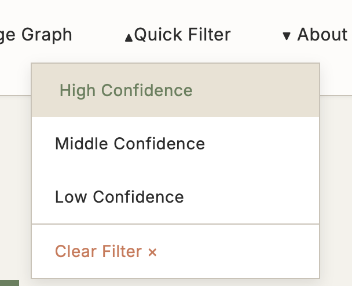Screen dimensions: 352x286
Task: Click the About text label in navbar
Action: [x=322, y=35]
